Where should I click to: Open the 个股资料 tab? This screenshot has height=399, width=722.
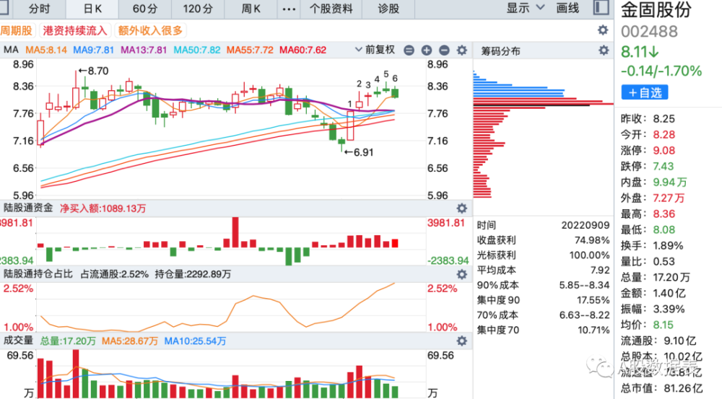331,9
